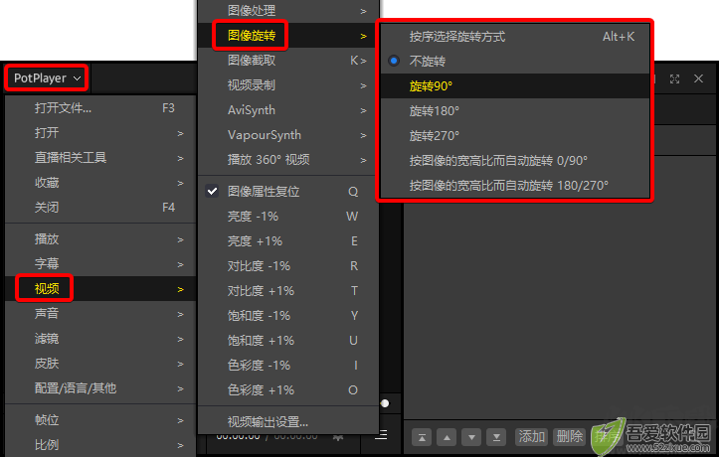
Task: Expand the 播放 submenu
Action: coord(100,239)
